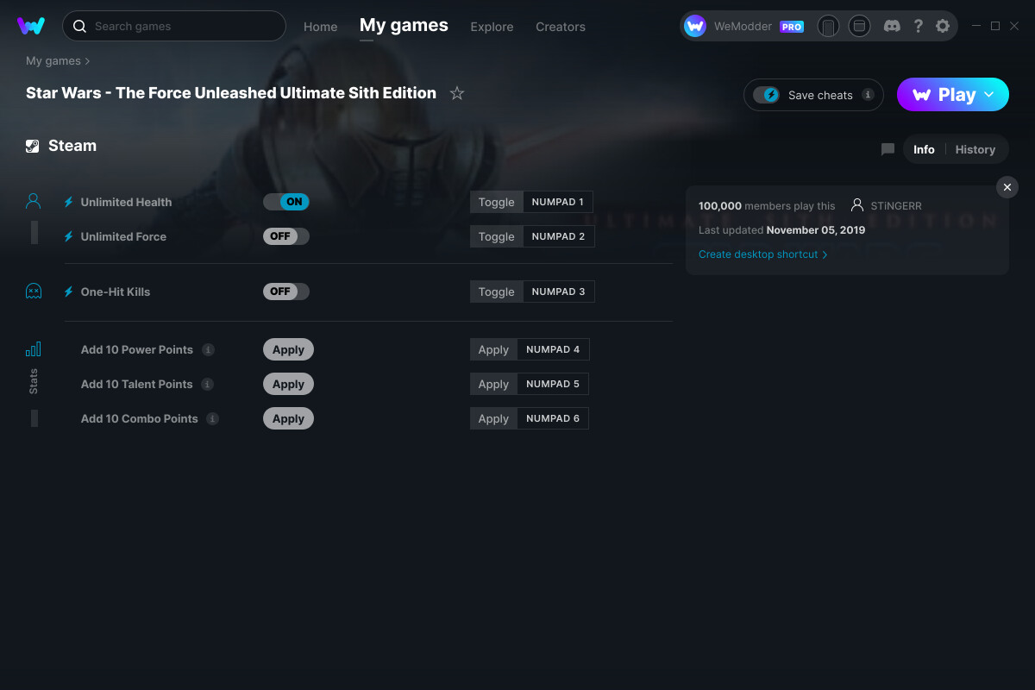Open the Play button dropdown arrow

click(989, 95)
